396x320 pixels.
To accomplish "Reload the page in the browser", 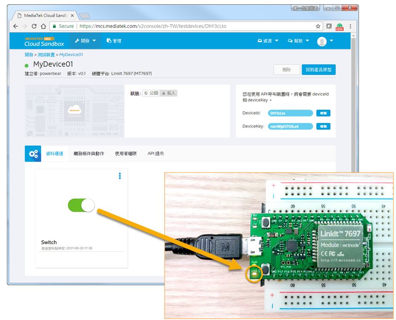I will coord(34,26).
